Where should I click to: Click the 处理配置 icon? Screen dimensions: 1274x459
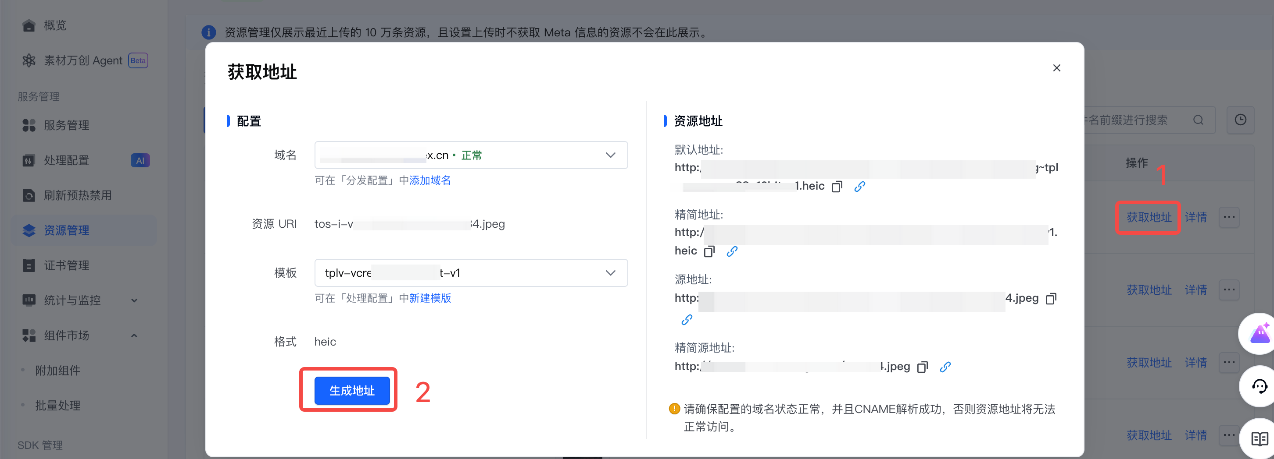tap(29, 160)
